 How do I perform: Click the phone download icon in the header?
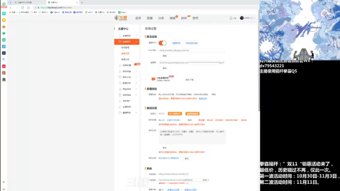231,18
